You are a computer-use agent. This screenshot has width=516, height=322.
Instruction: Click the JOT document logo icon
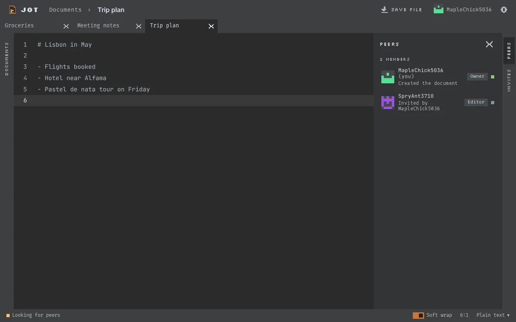coord(12,10)
